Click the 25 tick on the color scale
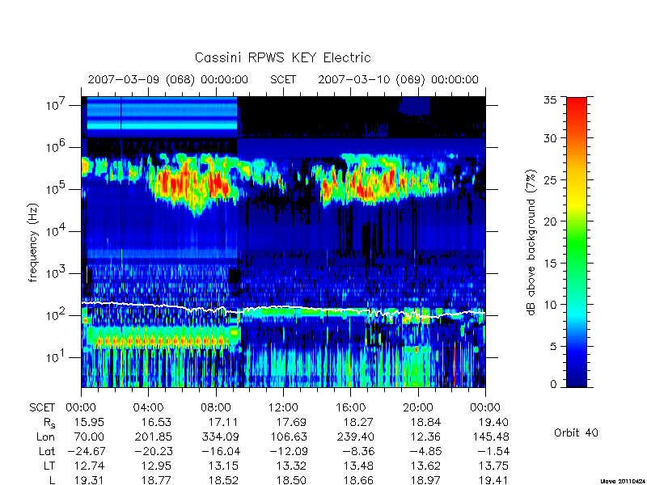Screen dimensions: 647x485 click(x=550, y=179)
